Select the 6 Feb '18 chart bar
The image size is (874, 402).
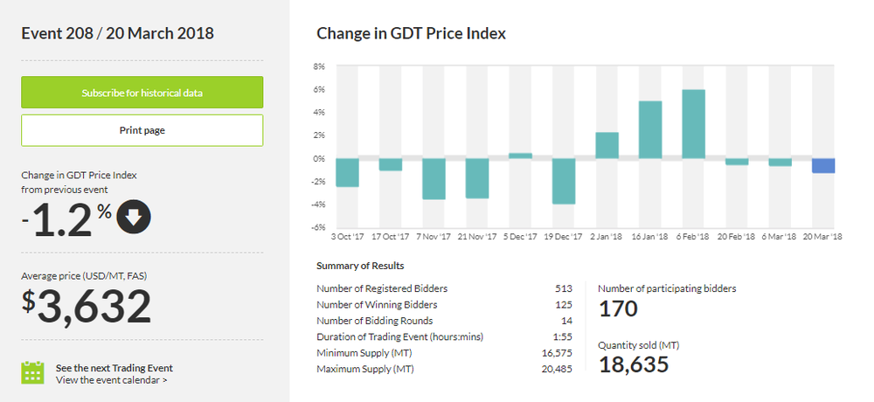tap(693, 124)
